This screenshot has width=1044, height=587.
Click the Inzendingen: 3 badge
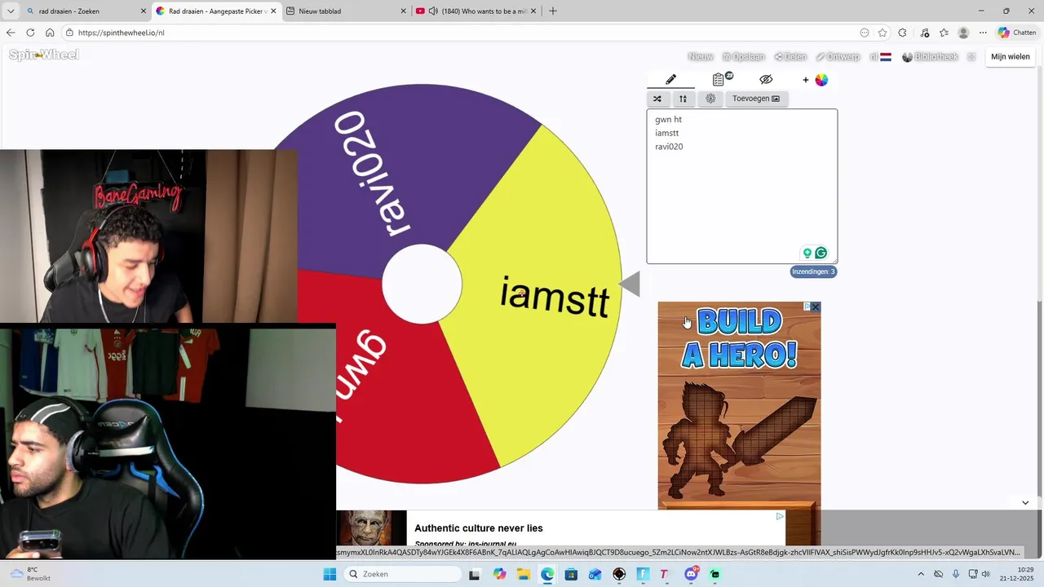(813, 271)
